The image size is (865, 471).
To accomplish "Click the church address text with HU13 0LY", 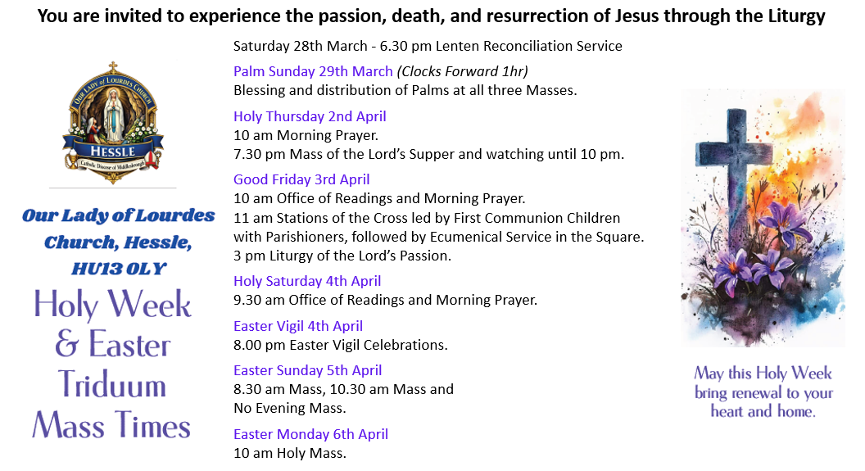I will coord(118,242).
